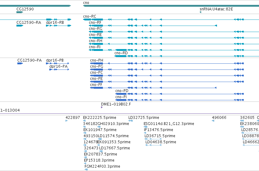
Task: Click the cno-RC transcript label
Action: point(89,16)
